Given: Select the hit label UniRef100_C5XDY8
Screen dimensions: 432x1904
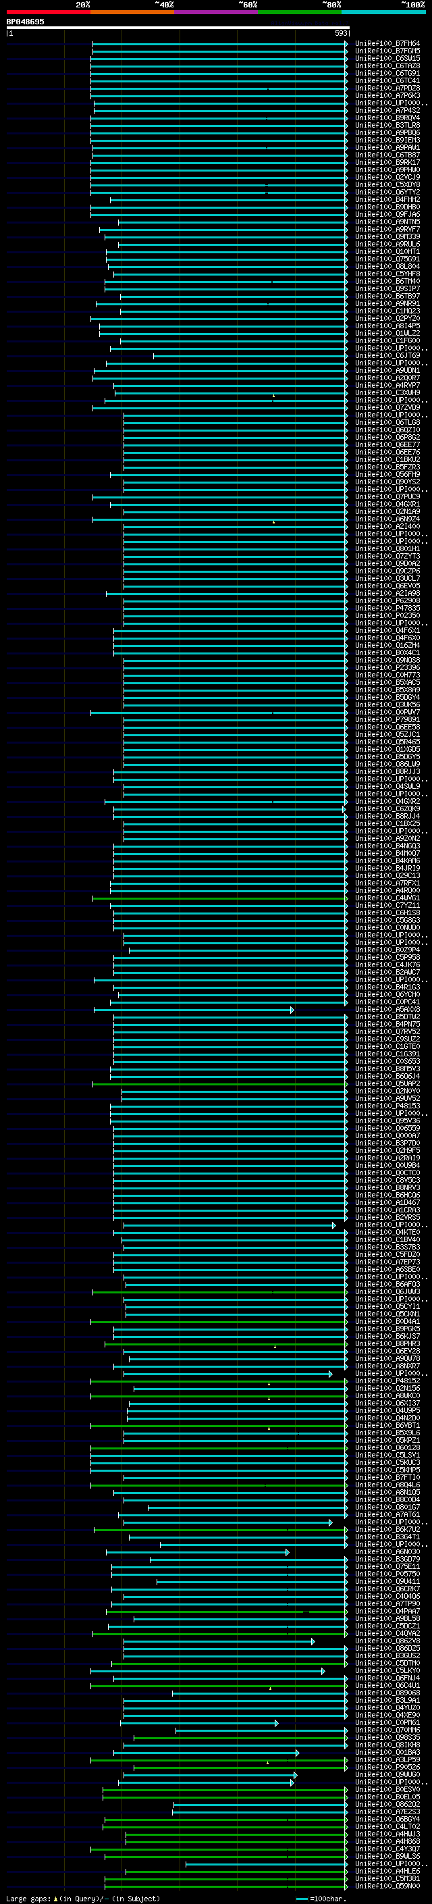Looking at the screenshot, I should coord(387,185).
